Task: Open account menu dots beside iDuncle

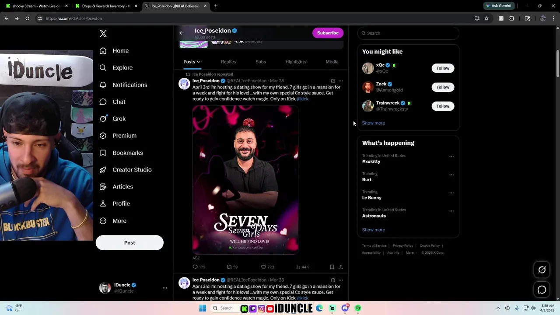Action: [165, 288]
